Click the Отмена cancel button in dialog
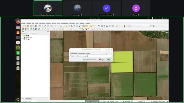184x103 pixels. [102, 60]
